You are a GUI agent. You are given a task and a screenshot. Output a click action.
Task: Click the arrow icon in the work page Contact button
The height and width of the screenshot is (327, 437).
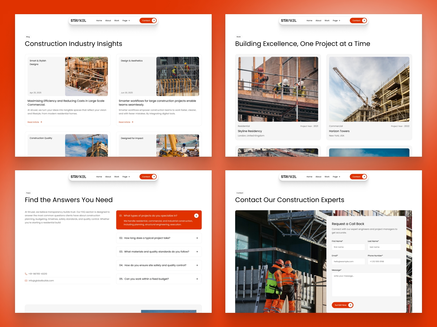(x=364, y=20)
